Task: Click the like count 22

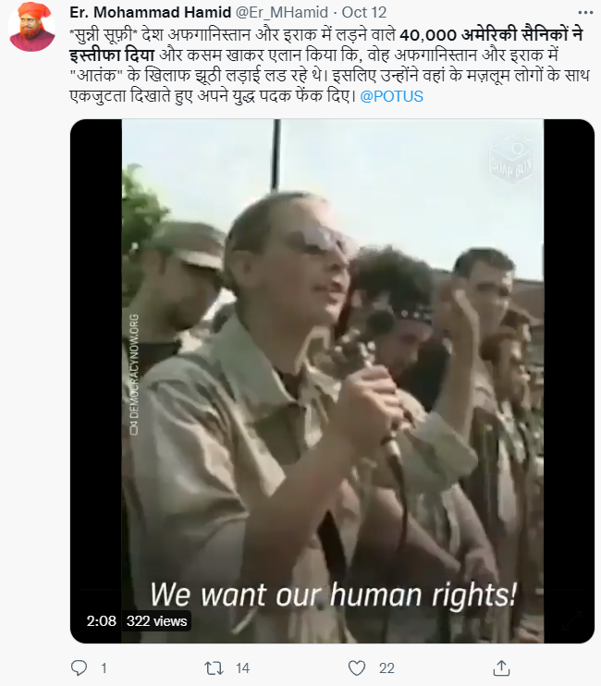Action: [x=386, y=668]
